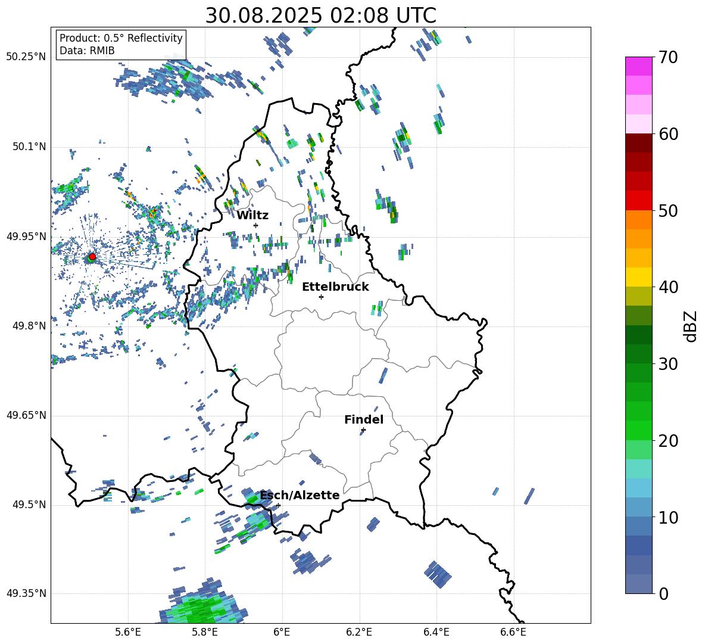Click the 50 colorbar tick label
The width and height of the screenshot is (705, 644).
(x=668, y=210)
